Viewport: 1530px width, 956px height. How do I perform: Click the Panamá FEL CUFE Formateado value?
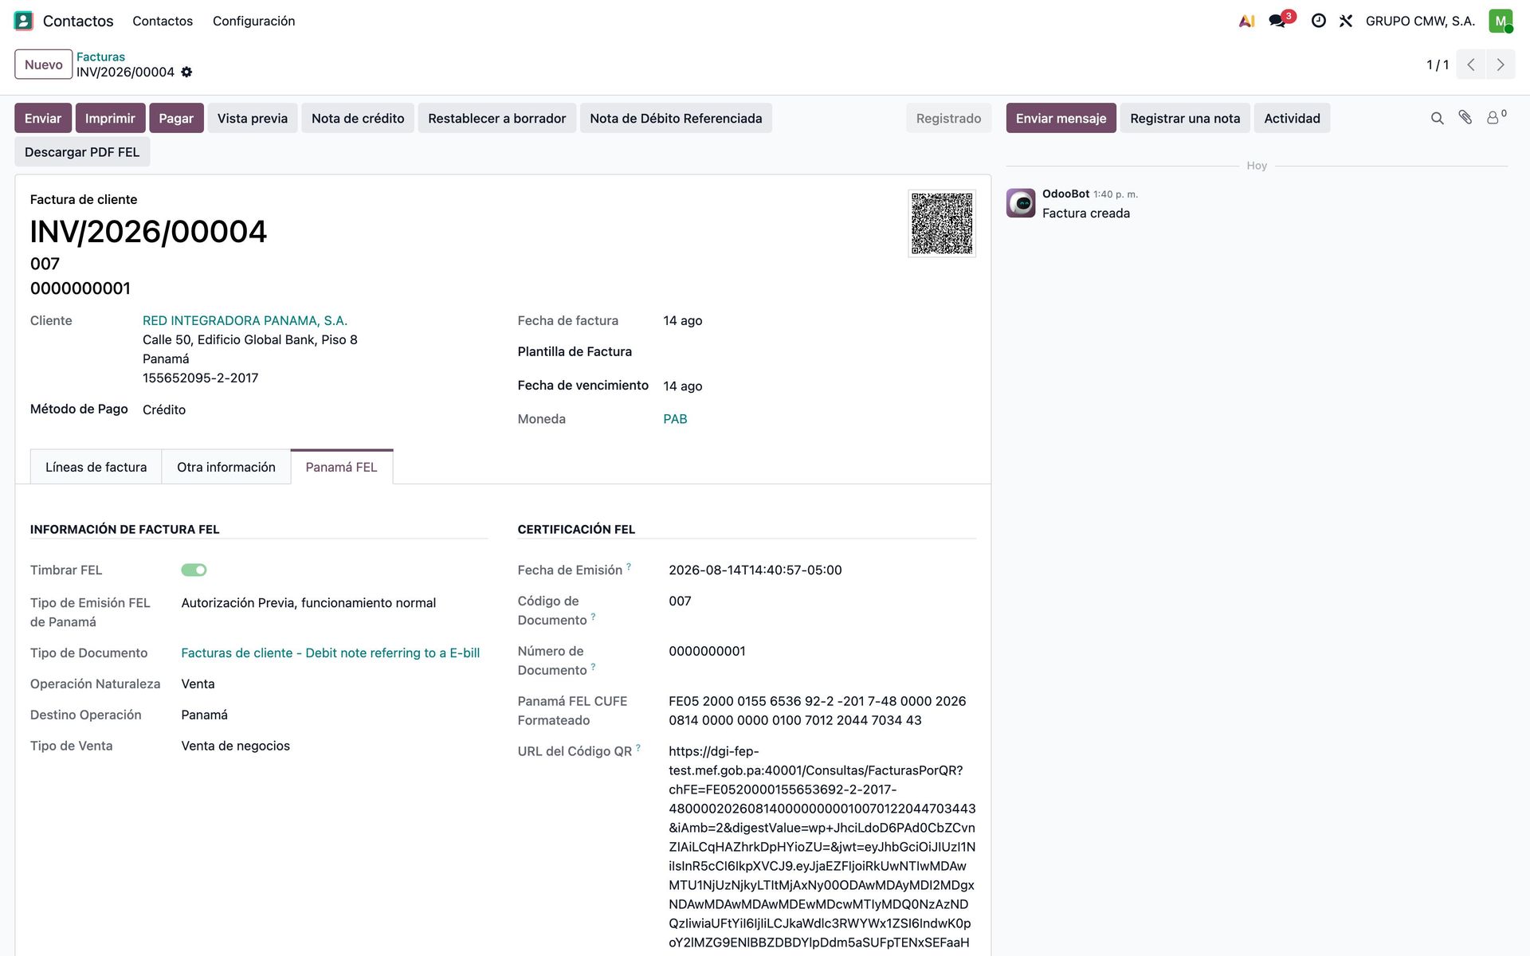pos(817,711)
